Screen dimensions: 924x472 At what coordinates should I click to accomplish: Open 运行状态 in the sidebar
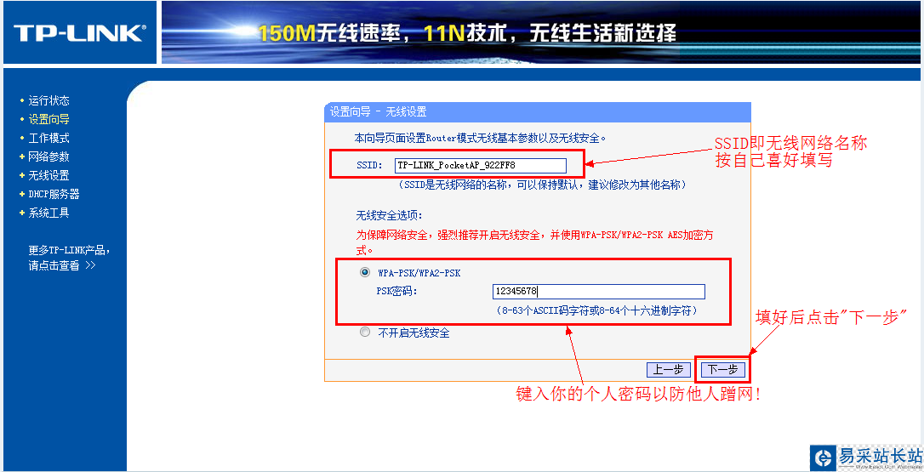48,100
